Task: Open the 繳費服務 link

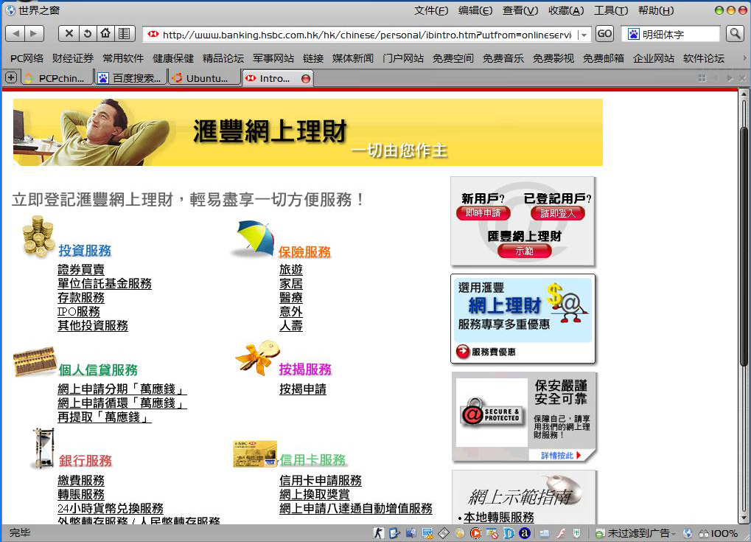Action: pos(81,480)
